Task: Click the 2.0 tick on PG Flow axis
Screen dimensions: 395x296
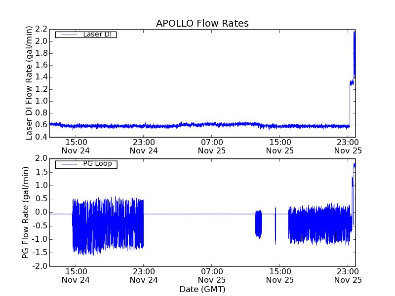Action: (x=41, y=158)
